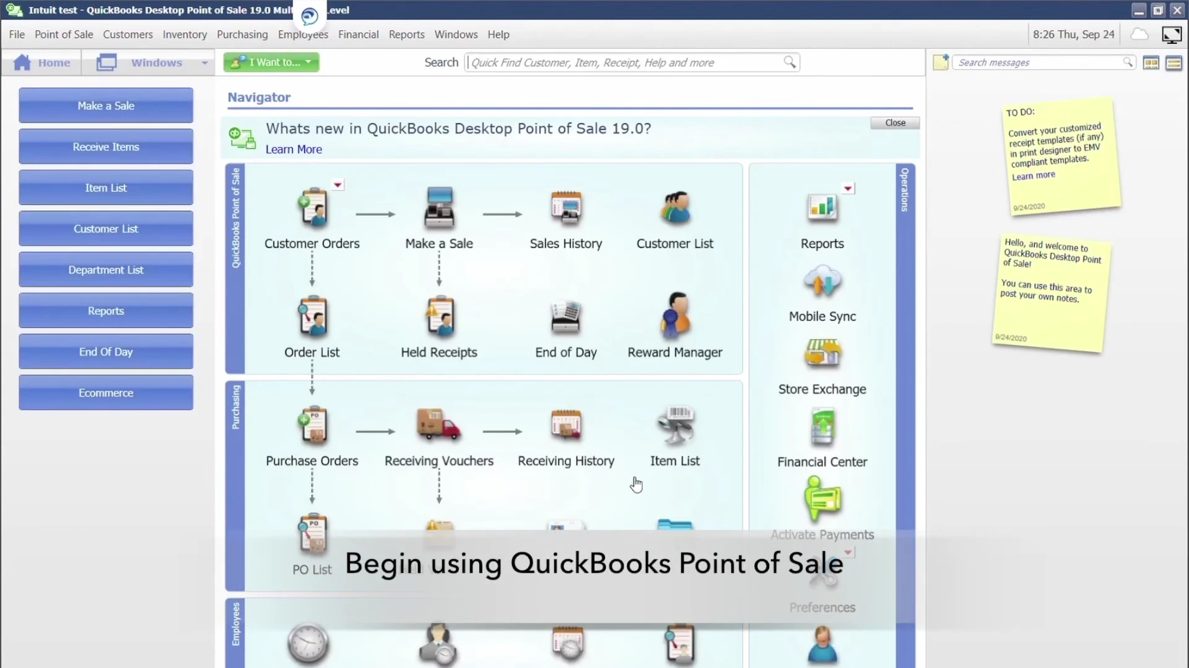Click Learn more link on TO DO note
This screenshot has width=1189, height=668.
[1033, 176]
